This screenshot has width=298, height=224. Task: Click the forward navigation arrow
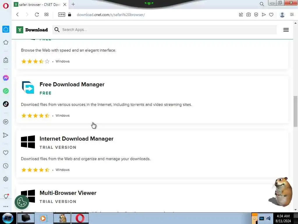pos(27,15)
